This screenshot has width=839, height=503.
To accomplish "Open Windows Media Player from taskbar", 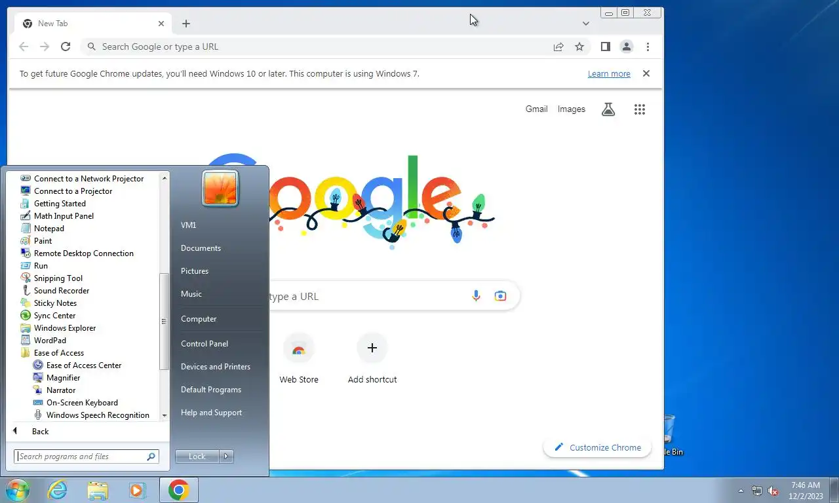I will click(138, 490).
